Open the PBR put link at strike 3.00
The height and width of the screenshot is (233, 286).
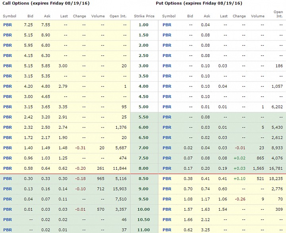pyautogui.click(x=167, y=66)
